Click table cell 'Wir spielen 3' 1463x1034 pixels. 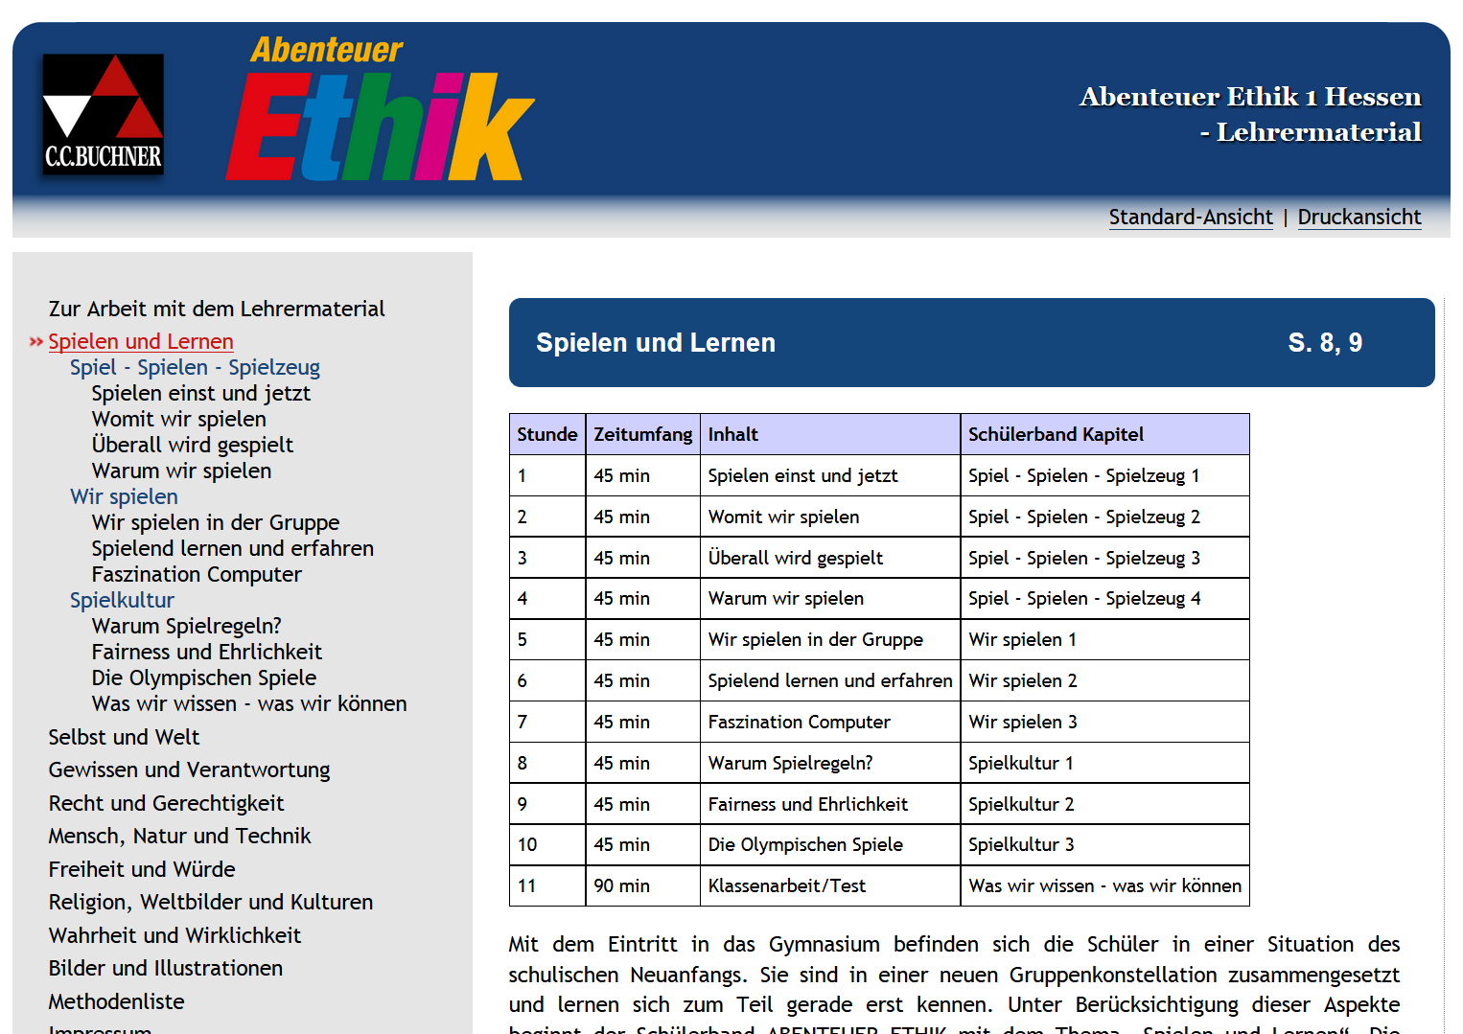1105,722
